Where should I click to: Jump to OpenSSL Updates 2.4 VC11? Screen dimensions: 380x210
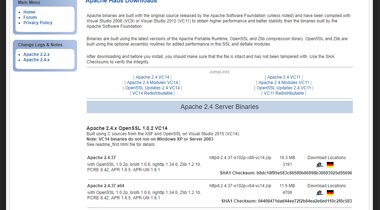[284, 88]
